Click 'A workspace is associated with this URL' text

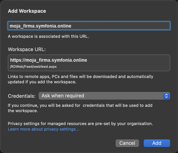[48, 37]
